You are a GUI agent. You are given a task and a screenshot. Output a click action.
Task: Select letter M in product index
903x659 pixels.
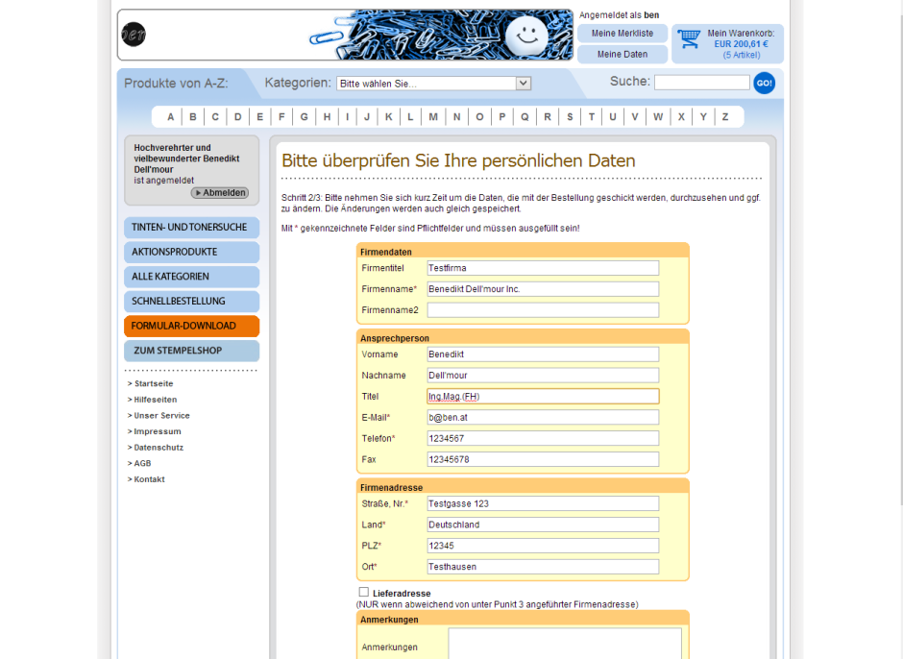[x=433, y=117]
